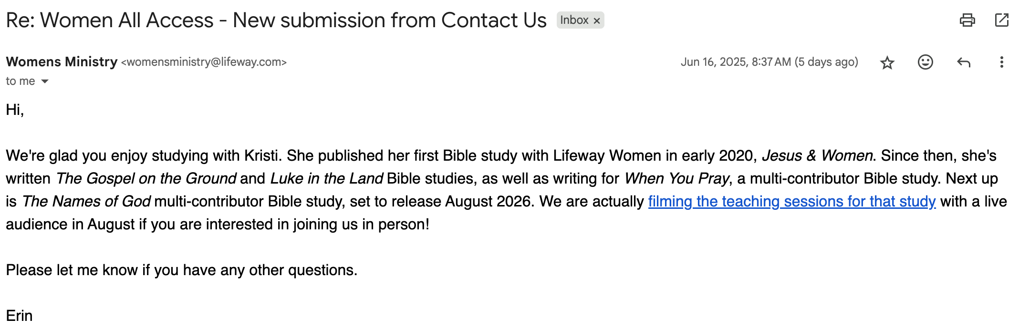This screenshot has height=329, width=1019.
Task: Remove the Inbox label with its X
Action: [596, 21]
